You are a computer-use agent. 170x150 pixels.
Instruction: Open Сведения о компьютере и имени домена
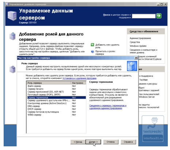tap(143, 51)
